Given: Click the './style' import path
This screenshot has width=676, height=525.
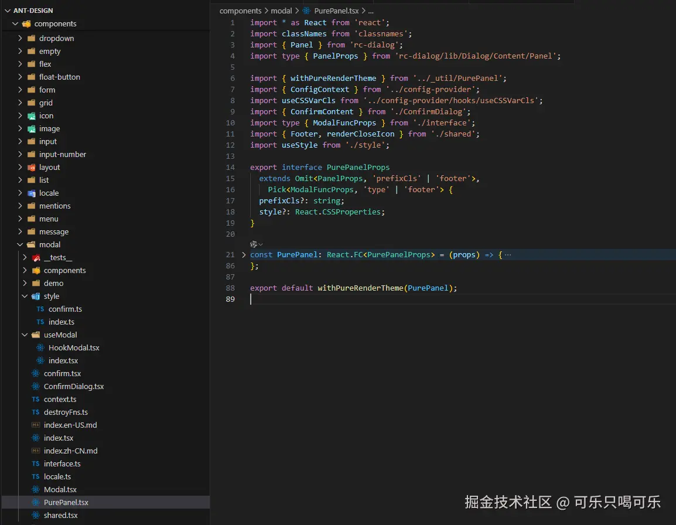Looking at the screenshot, I should pos(365,145).
